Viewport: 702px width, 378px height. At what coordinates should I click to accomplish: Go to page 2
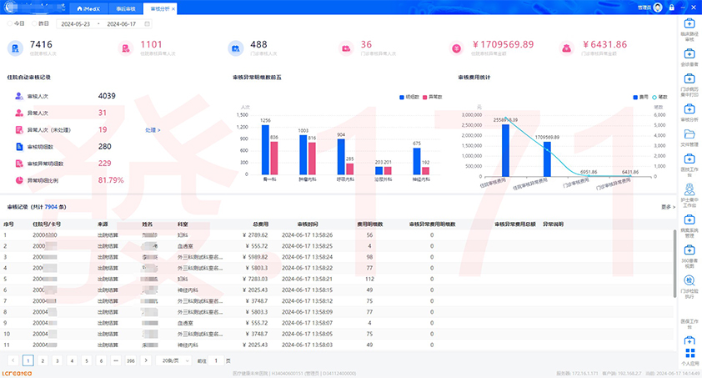click(43, 360)
